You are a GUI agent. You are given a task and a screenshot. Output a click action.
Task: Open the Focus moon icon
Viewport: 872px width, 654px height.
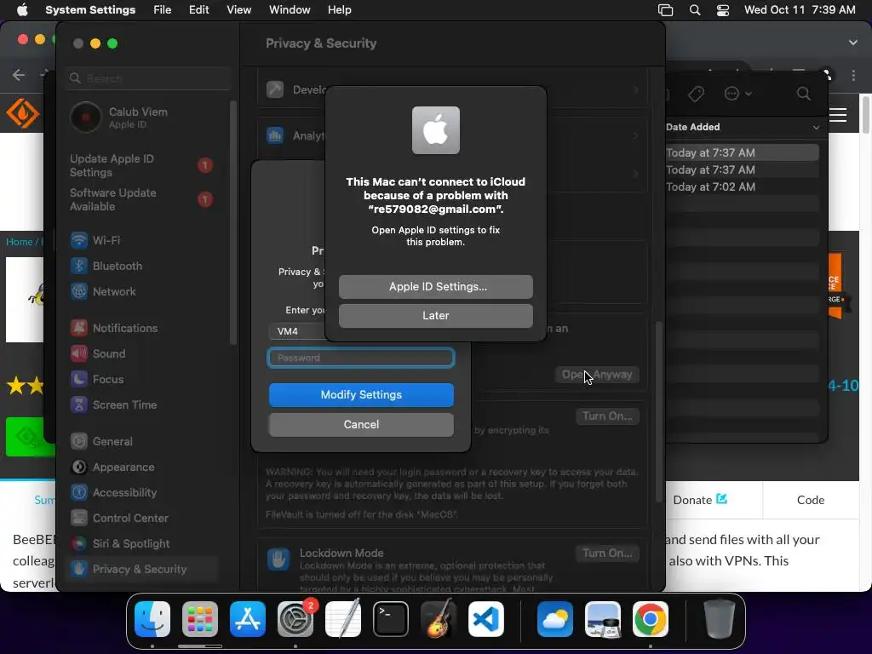(79, 379)
